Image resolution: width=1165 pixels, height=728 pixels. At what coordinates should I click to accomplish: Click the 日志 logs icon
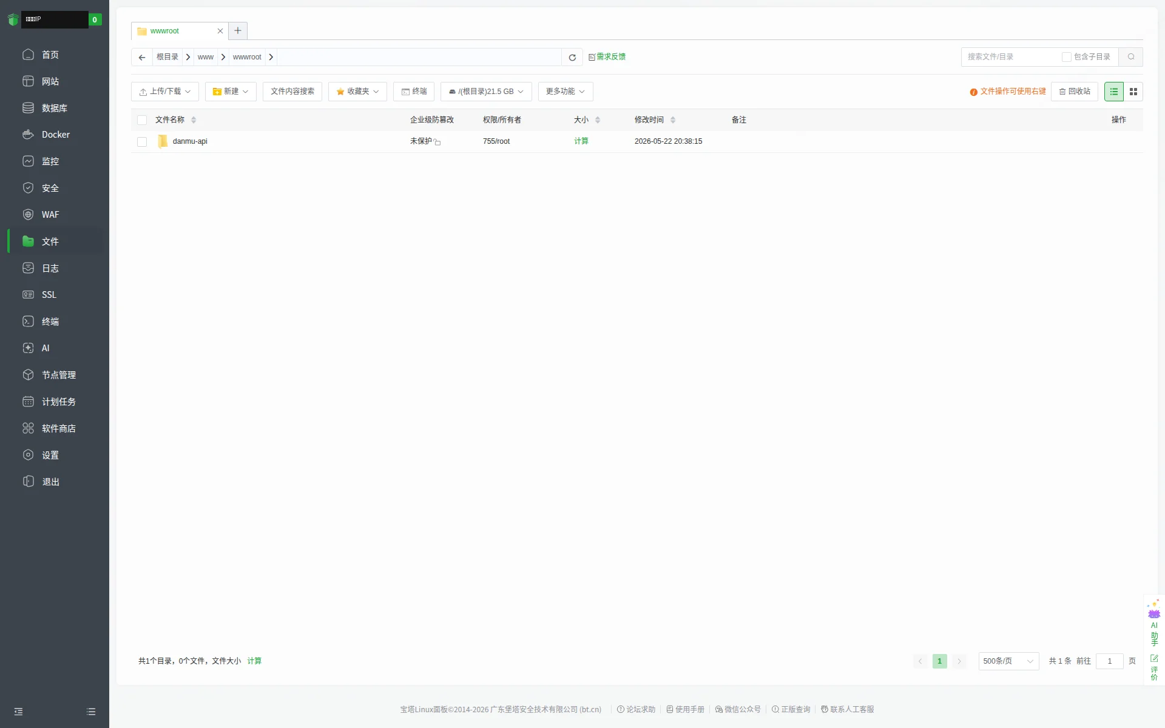[x=28, y=268]
